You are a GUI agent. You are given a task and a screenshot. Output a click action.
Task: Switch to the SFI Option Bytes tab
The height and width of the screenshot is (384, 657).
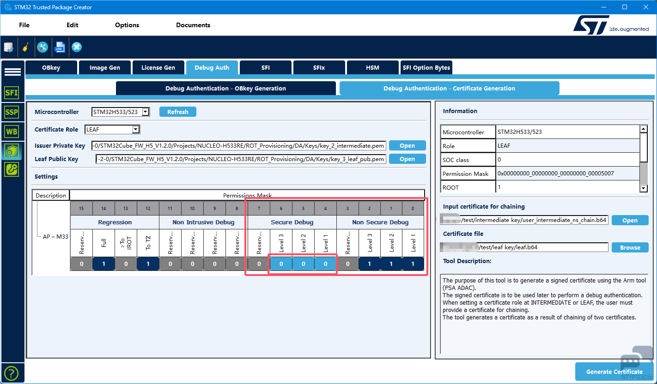[426, 67]
